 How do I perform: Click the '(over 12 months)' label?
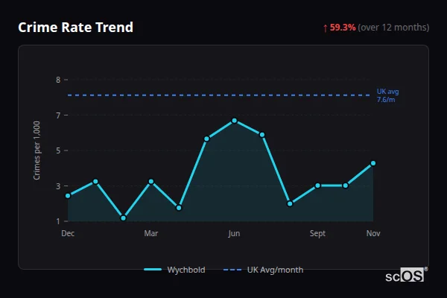tap(393, 28)
